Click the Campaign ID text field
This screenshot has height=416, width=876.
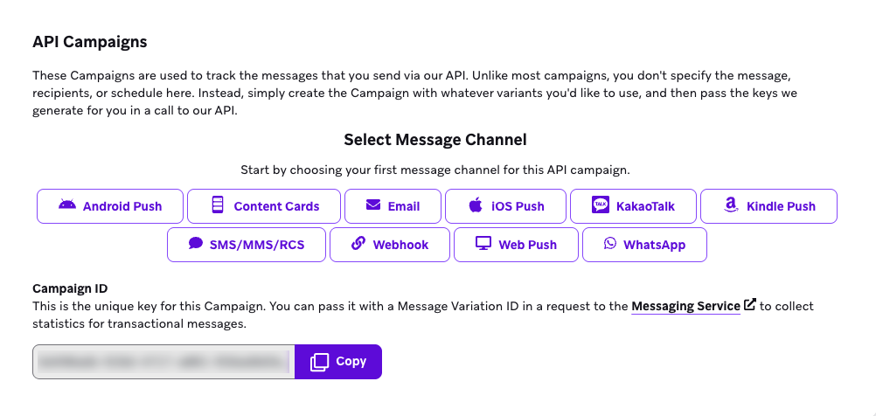pyautogui.click(x=163, y=361)
